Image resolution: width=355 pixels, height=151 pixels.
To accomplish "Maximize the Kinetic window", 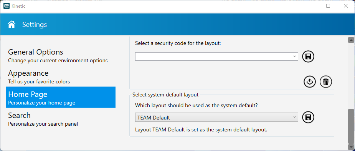I will (x=328, y=6).
